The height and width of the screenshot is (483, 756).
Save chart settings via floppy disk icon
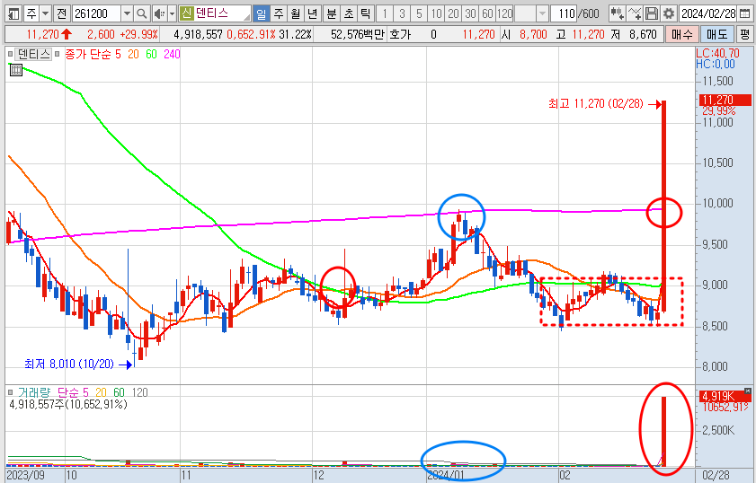pyautogui.click(x=652, y=13)
